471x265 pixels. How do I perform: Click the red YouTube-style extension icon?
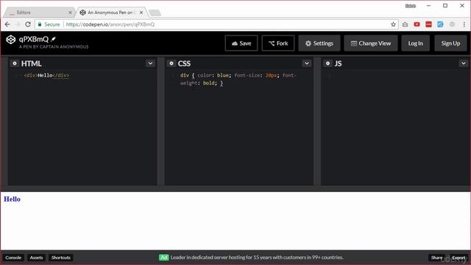[417, 24]
